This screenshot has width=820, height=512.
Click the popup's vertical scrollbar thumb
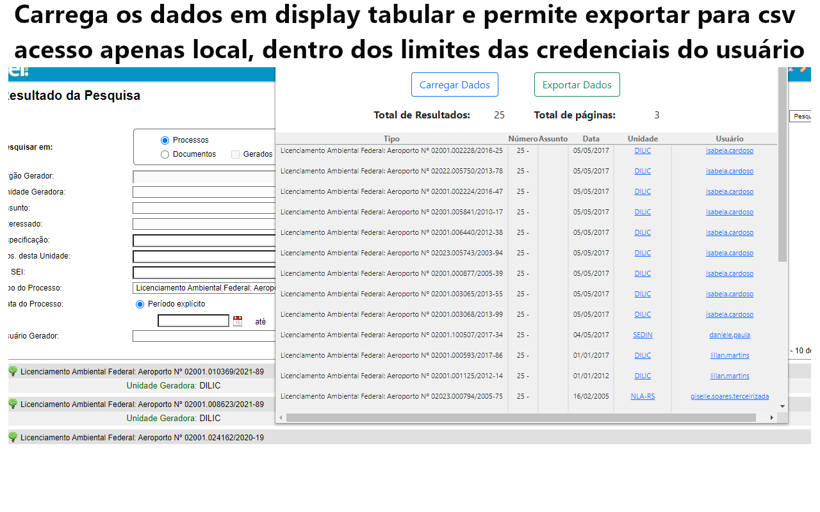click(782, 164)
